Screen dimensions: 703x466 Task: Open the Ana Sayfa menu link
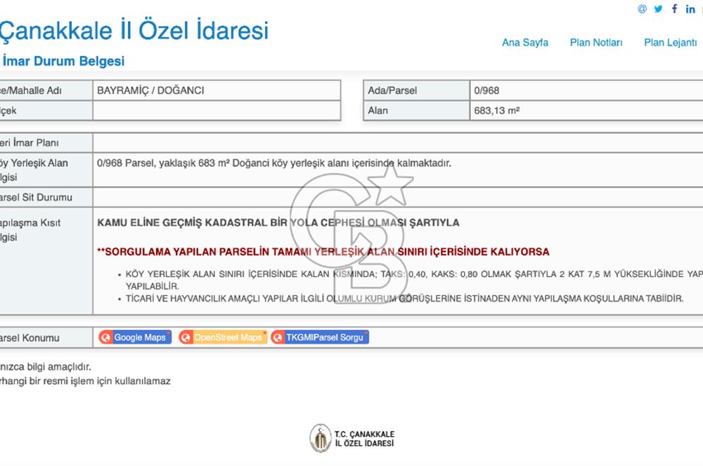pos(524,43)
